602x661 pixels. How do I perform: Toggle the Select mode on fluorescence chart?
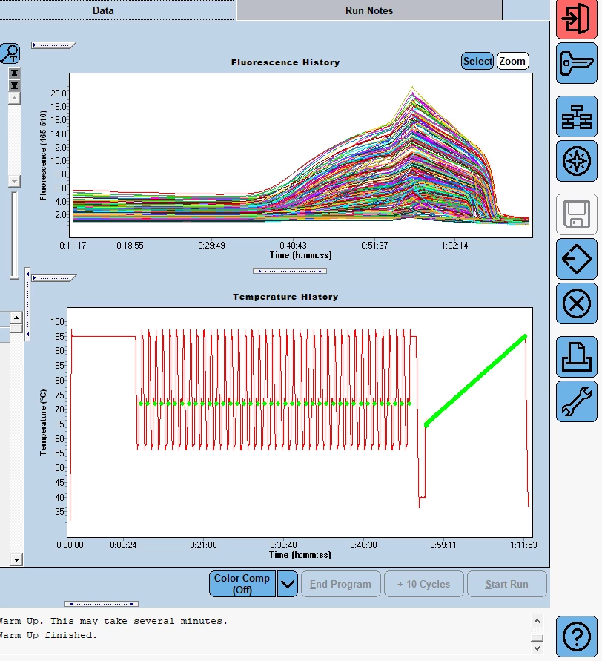pos(477,62)
